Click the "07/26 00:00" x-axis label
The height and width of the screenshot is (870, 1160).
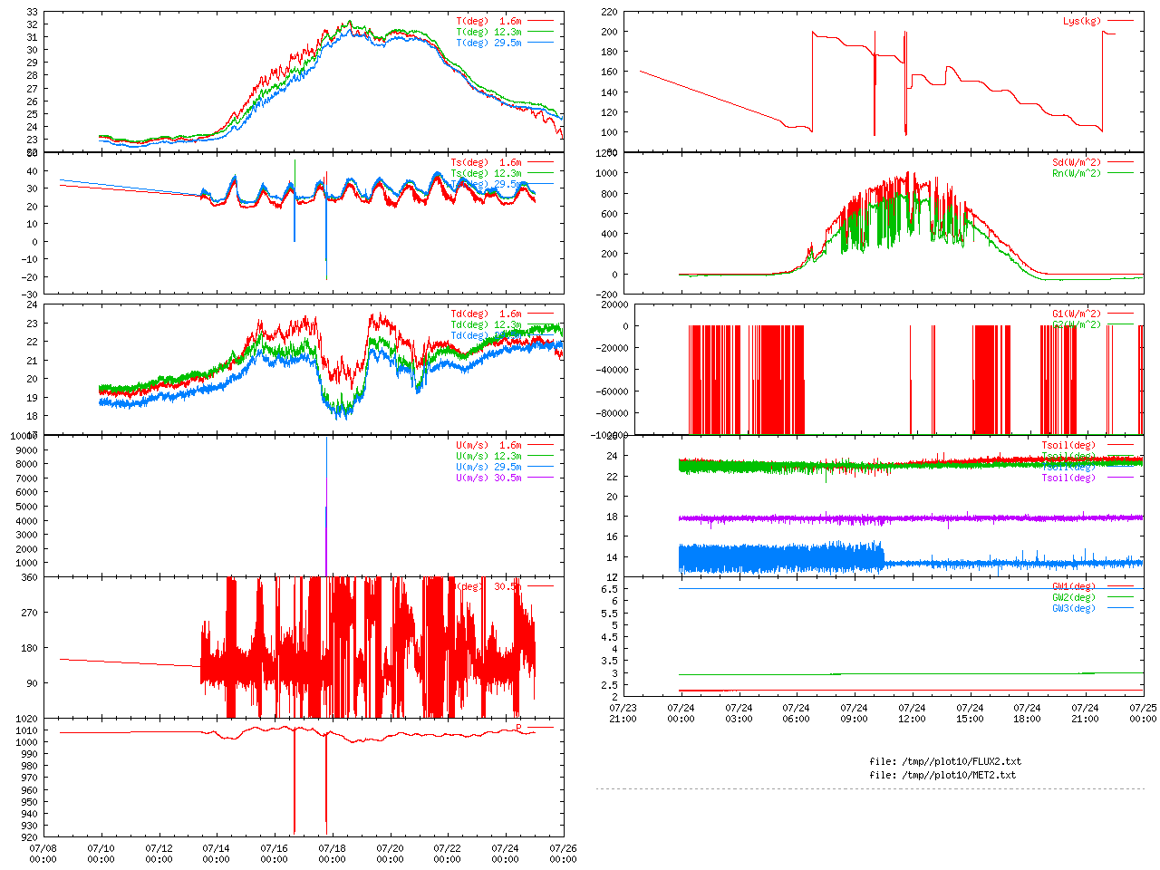point(563,855)
